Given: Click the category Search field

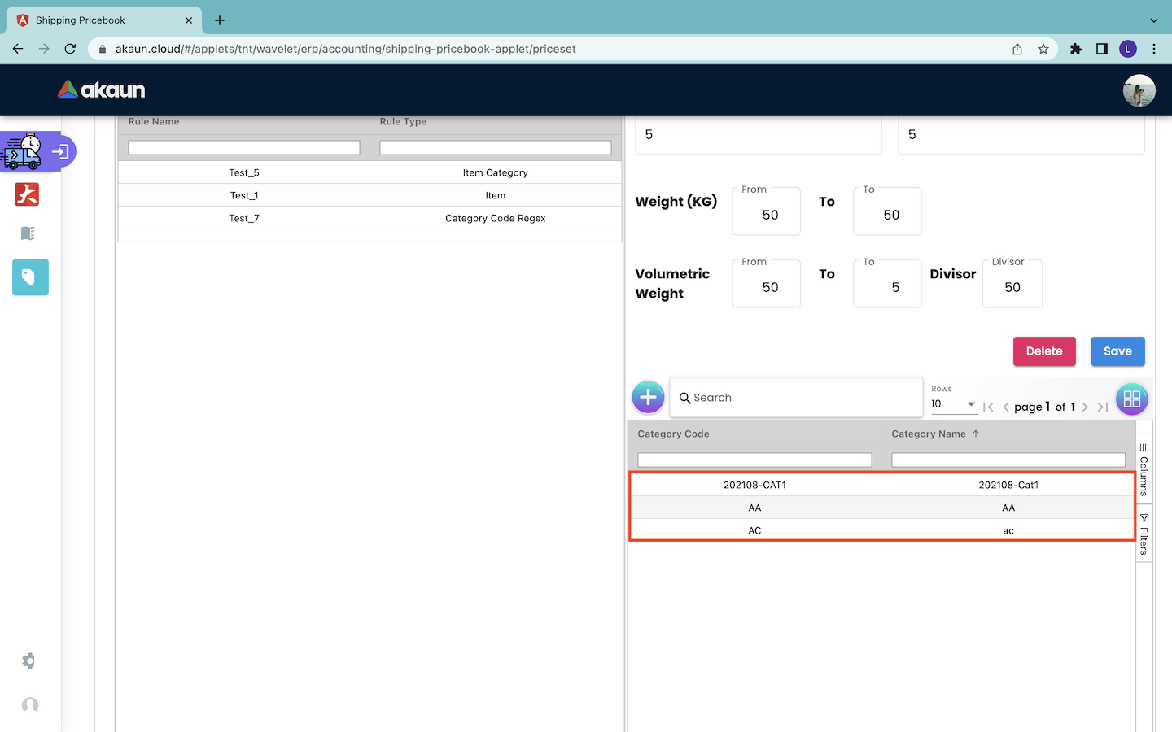Looking at the screenshot, I should pyautogui.click(x=798, y=398).
